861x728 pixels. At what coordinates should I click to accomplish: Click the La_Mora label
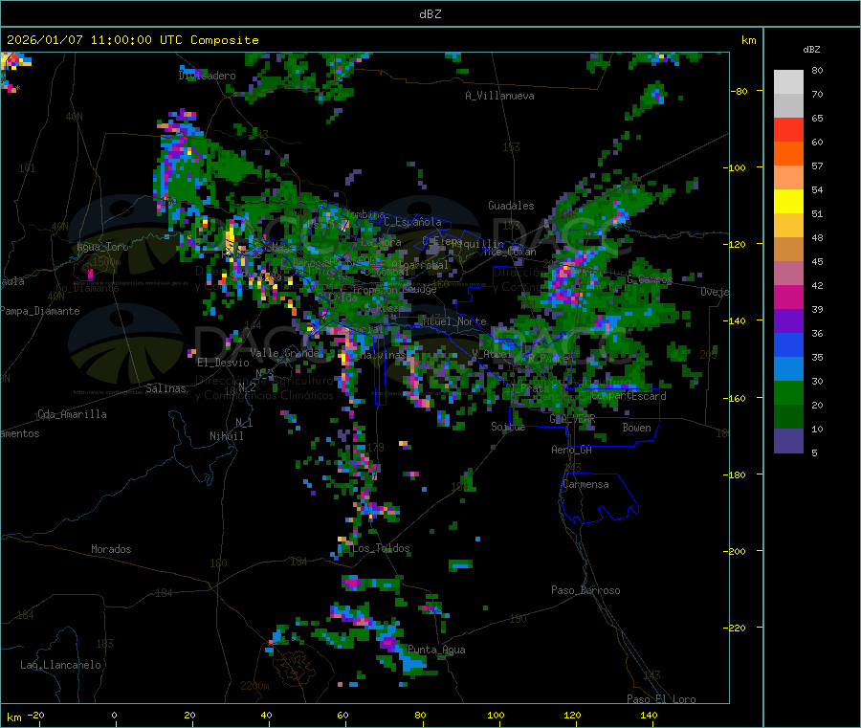click(381, 242)
